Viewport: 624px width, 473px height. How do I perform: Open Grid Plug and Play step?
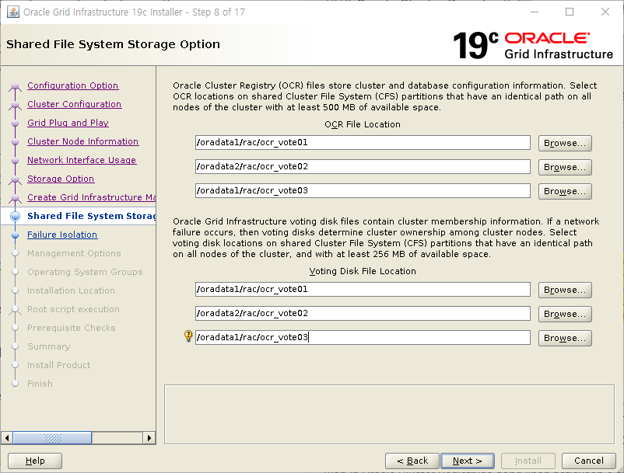68,123
